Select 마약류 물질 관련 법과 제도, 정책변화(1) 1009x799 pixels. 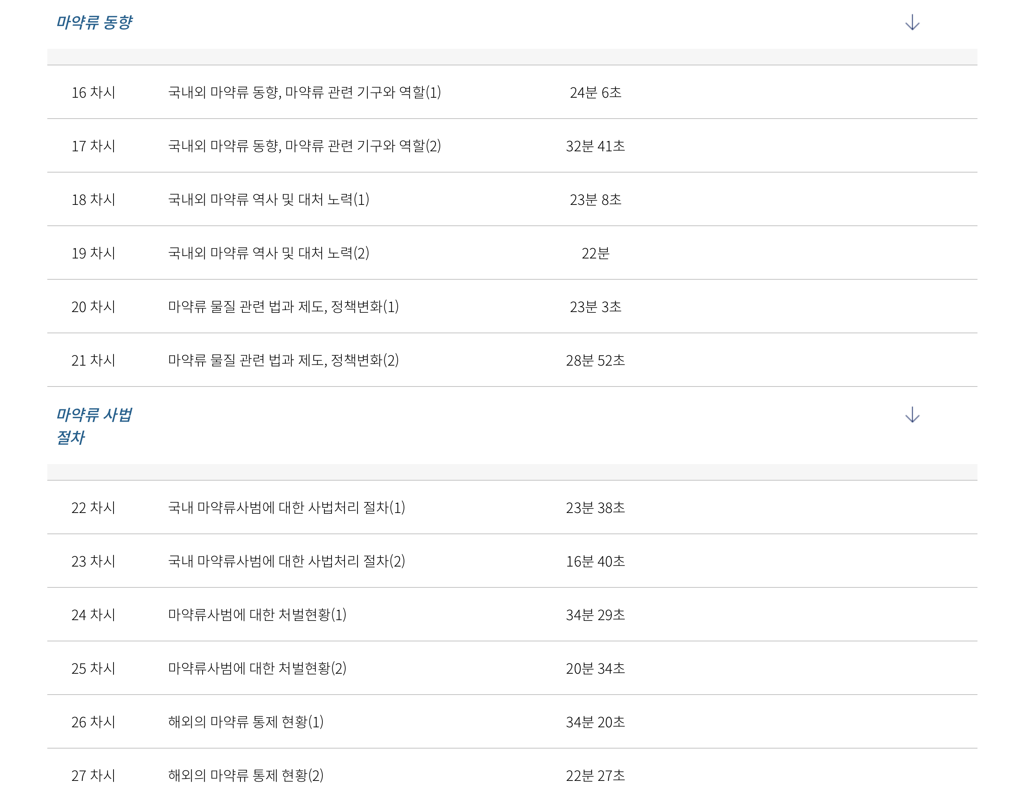click(283, 307)
